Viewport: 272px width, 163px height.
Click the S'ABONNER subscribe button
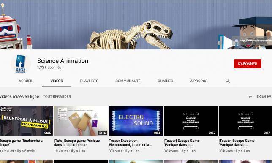247,64
